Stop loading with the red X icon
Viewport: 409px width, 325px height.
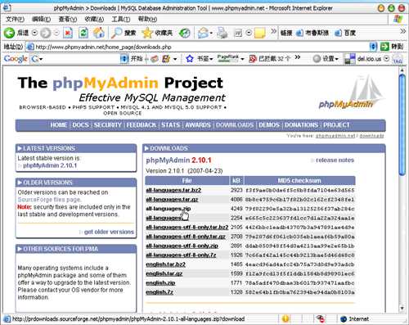[68, 33]
